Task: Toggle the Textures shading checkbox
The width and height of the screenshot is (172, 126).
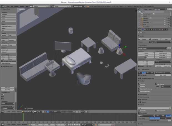Action: (x=139, y=84)
